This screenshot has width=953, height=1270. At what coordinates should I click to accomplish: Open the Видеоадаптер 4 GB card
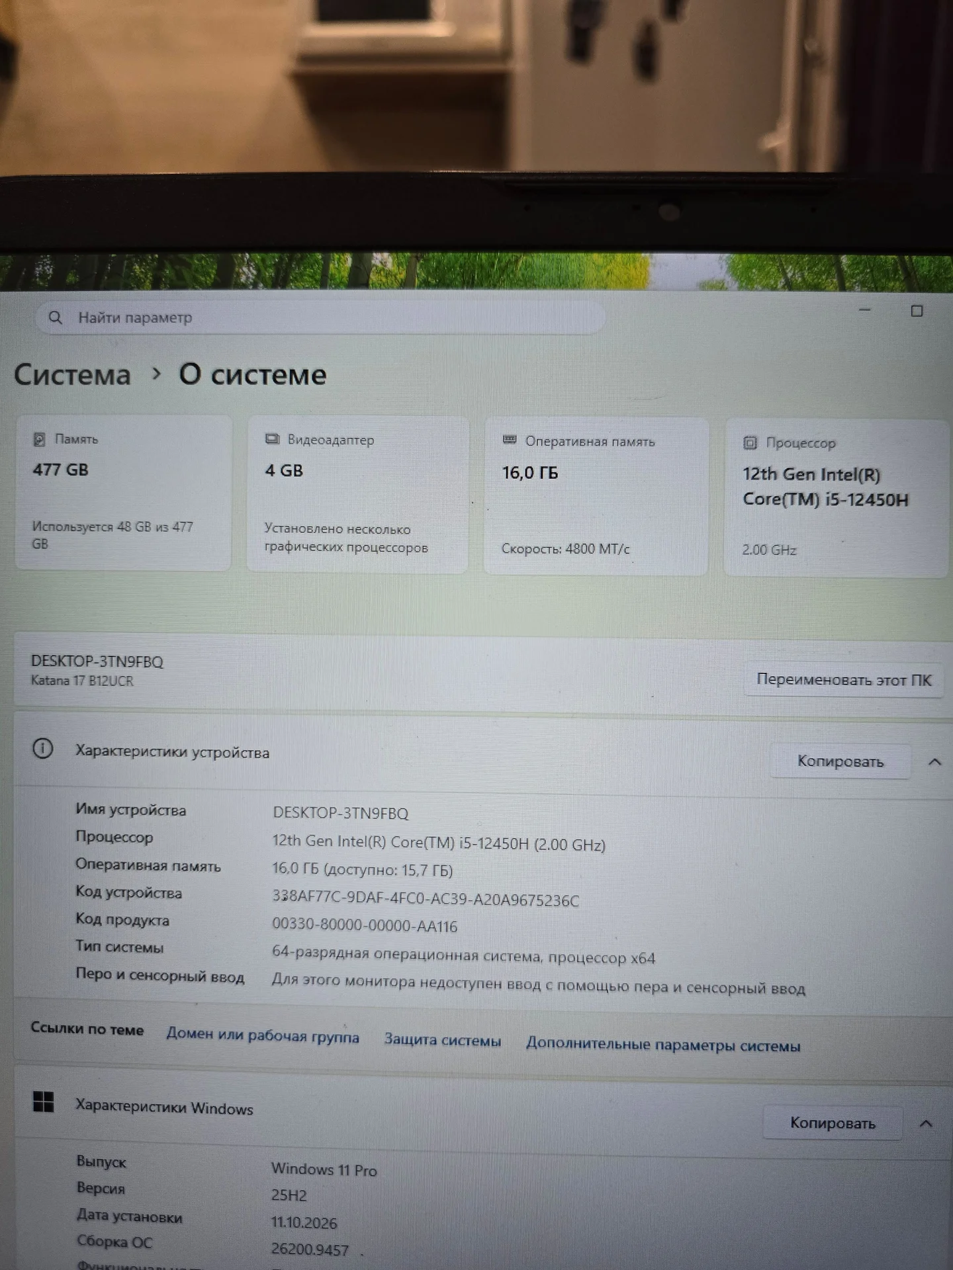pyautogui.click(x=357, y=494)
